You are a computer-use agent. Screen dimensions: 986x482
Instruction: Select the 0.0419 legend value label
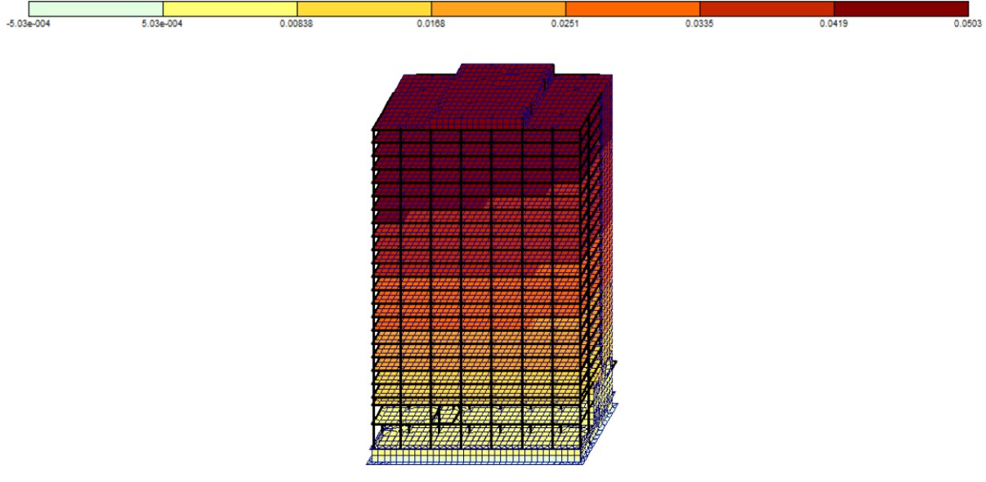833,24
